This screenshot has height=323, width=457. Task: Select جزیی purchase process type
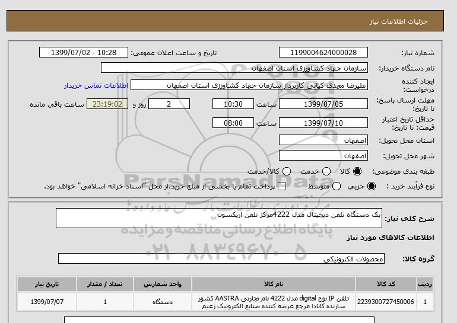372,186
